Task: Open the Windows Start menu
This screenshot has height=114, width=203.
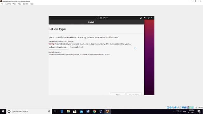Action: point(3,111)
